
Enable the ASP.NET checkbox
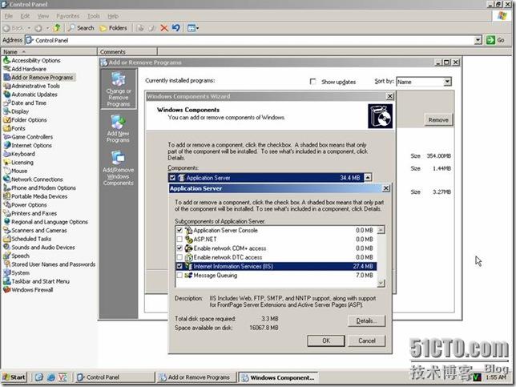coord(179,240)
